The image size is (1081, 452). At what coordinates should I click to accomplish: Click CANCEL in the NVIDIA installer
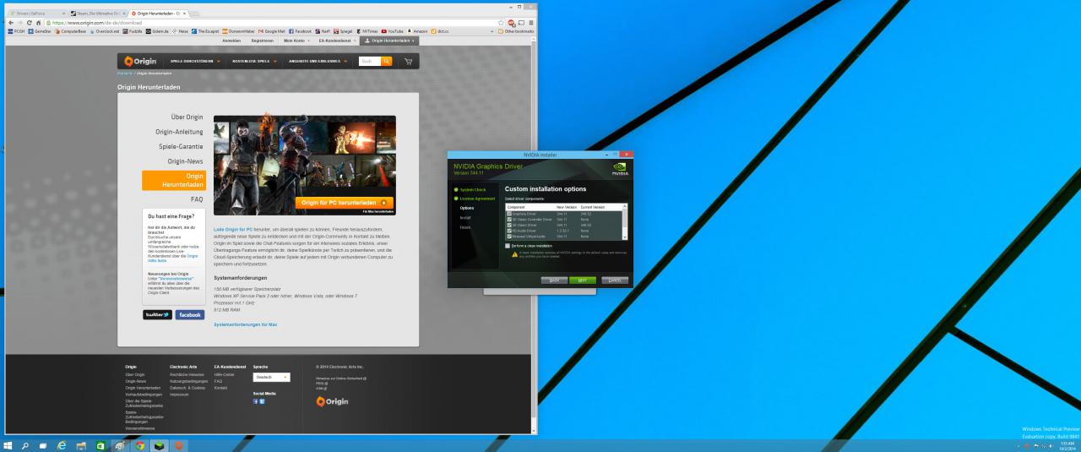tap(614, 280)
